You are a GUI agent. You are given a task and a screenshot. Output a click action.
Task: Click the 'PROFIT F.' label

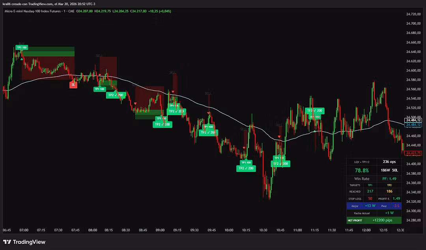pyautogui.click(x=384, y=199)
